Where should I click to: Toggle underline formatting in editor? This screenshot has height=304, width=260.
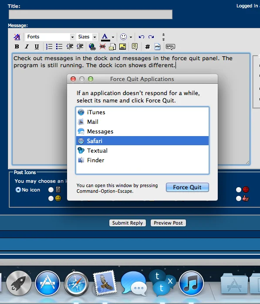point(37,47)
